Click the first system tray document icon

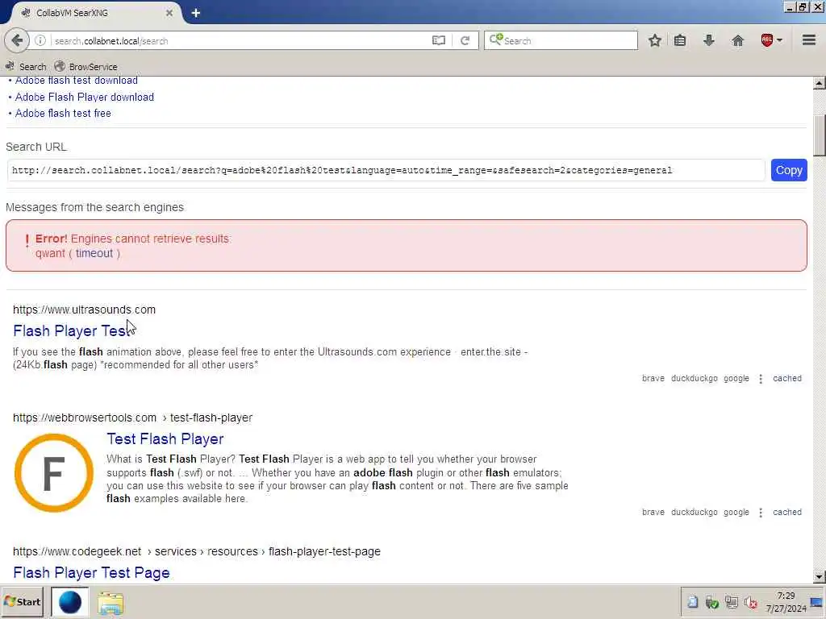[692, 602]
